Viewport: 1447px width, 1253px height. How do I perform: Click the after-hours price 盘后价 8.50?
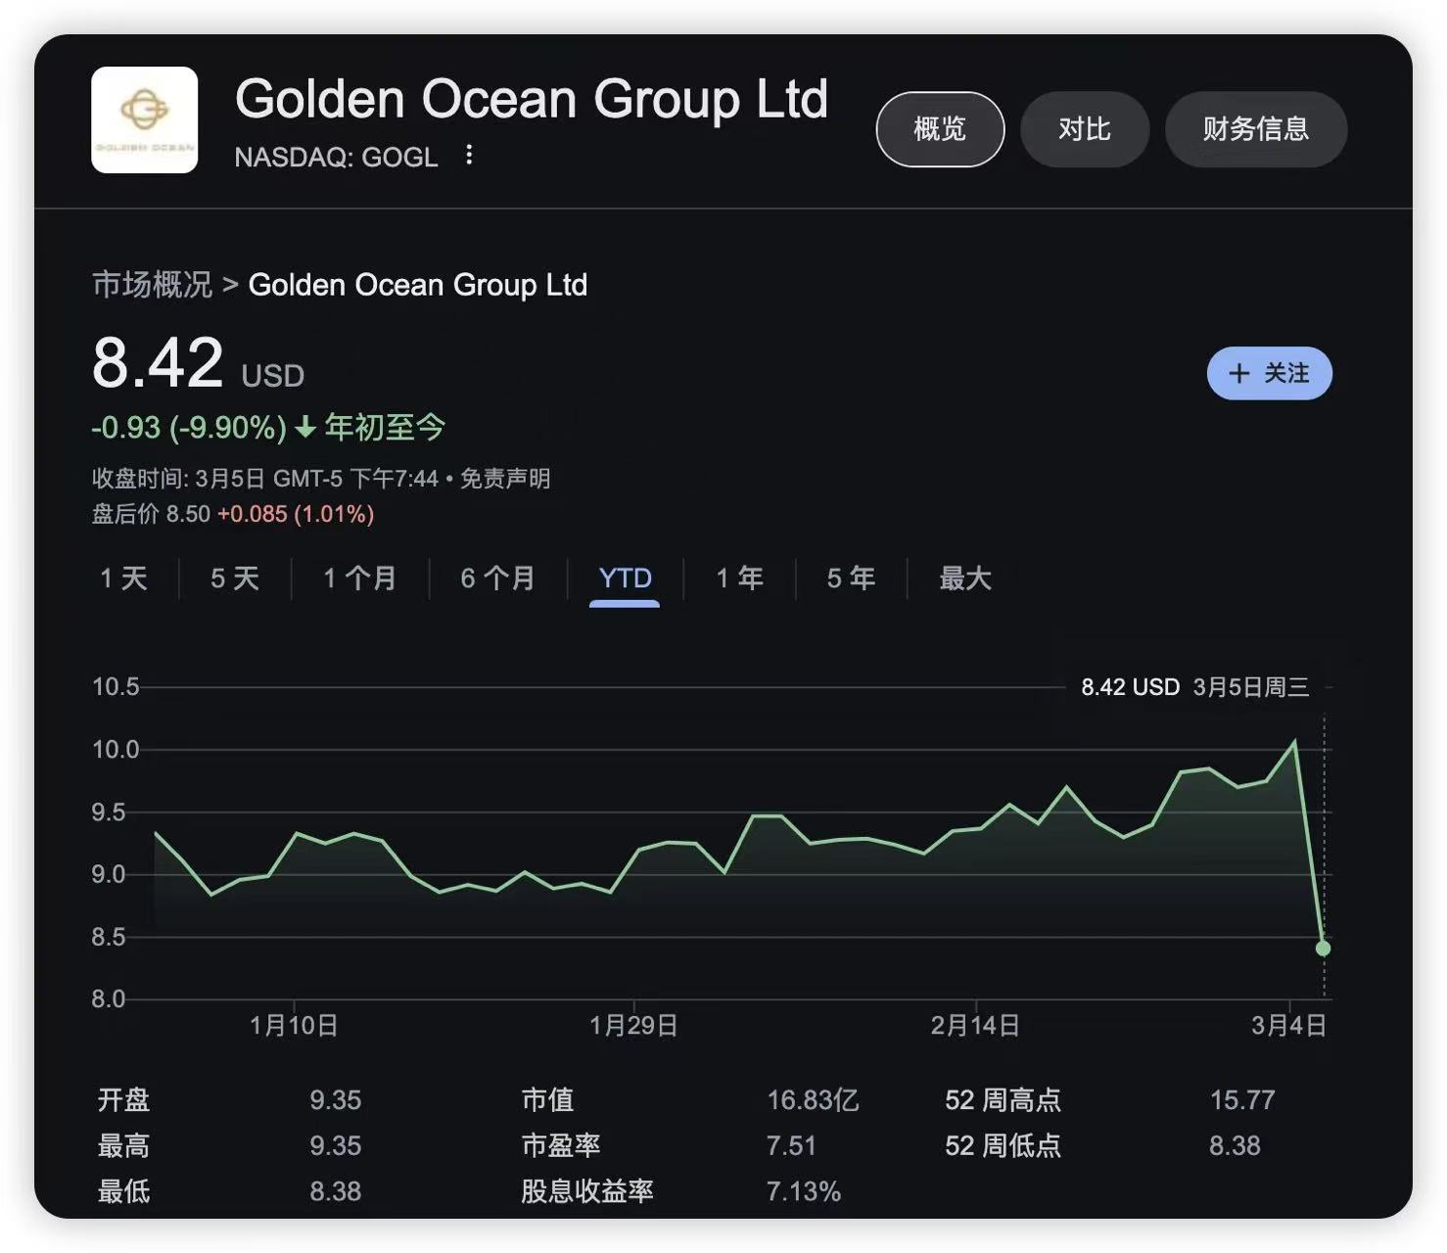[x=151, y=514]
